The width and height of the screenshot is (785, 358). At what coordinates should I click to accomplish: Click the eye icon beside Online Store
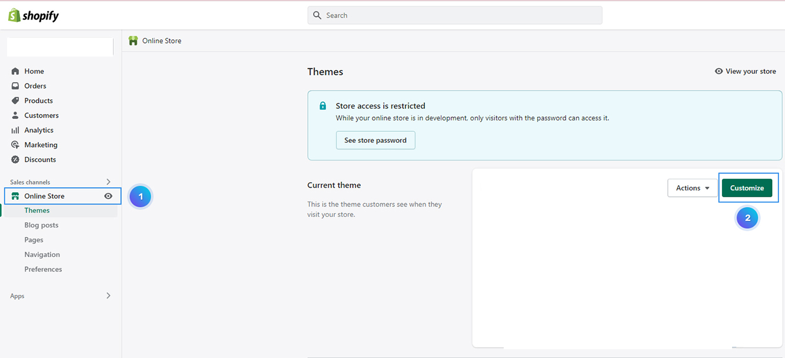pyautogui.click(x=108, y=196)
